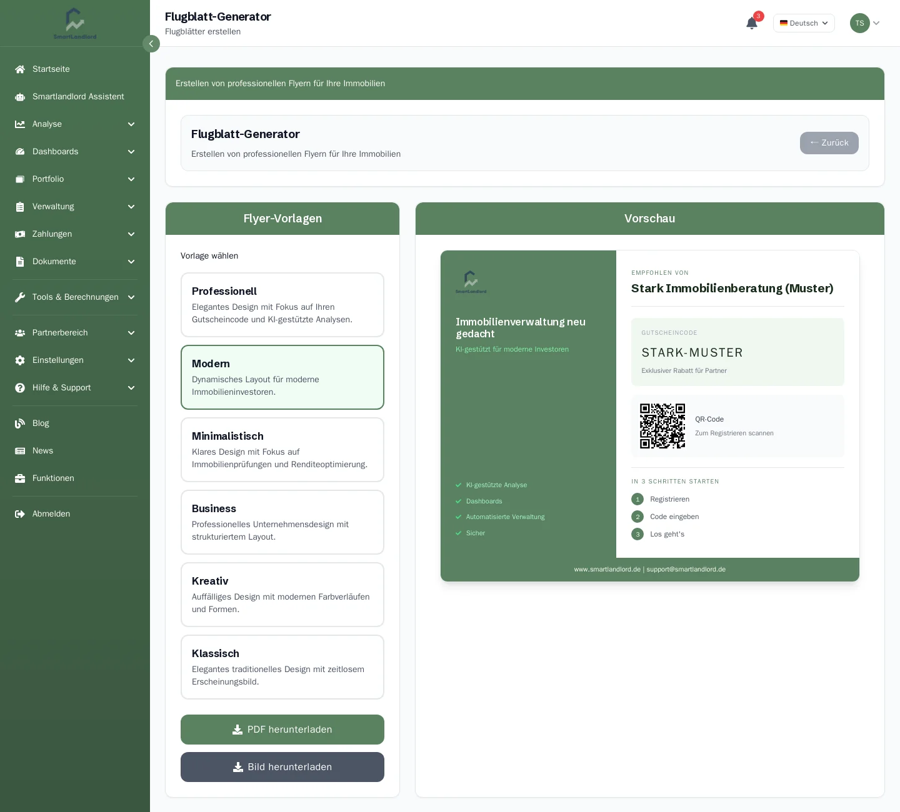
Task: Click PDF herunterladen button
Action: 282,730
